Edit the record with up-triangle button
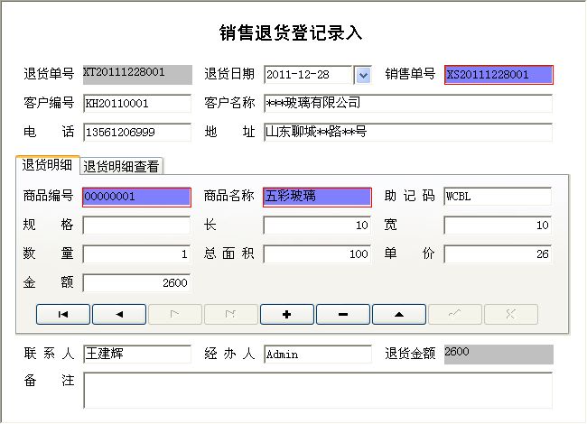587x424 pixels. click(399, 314)
